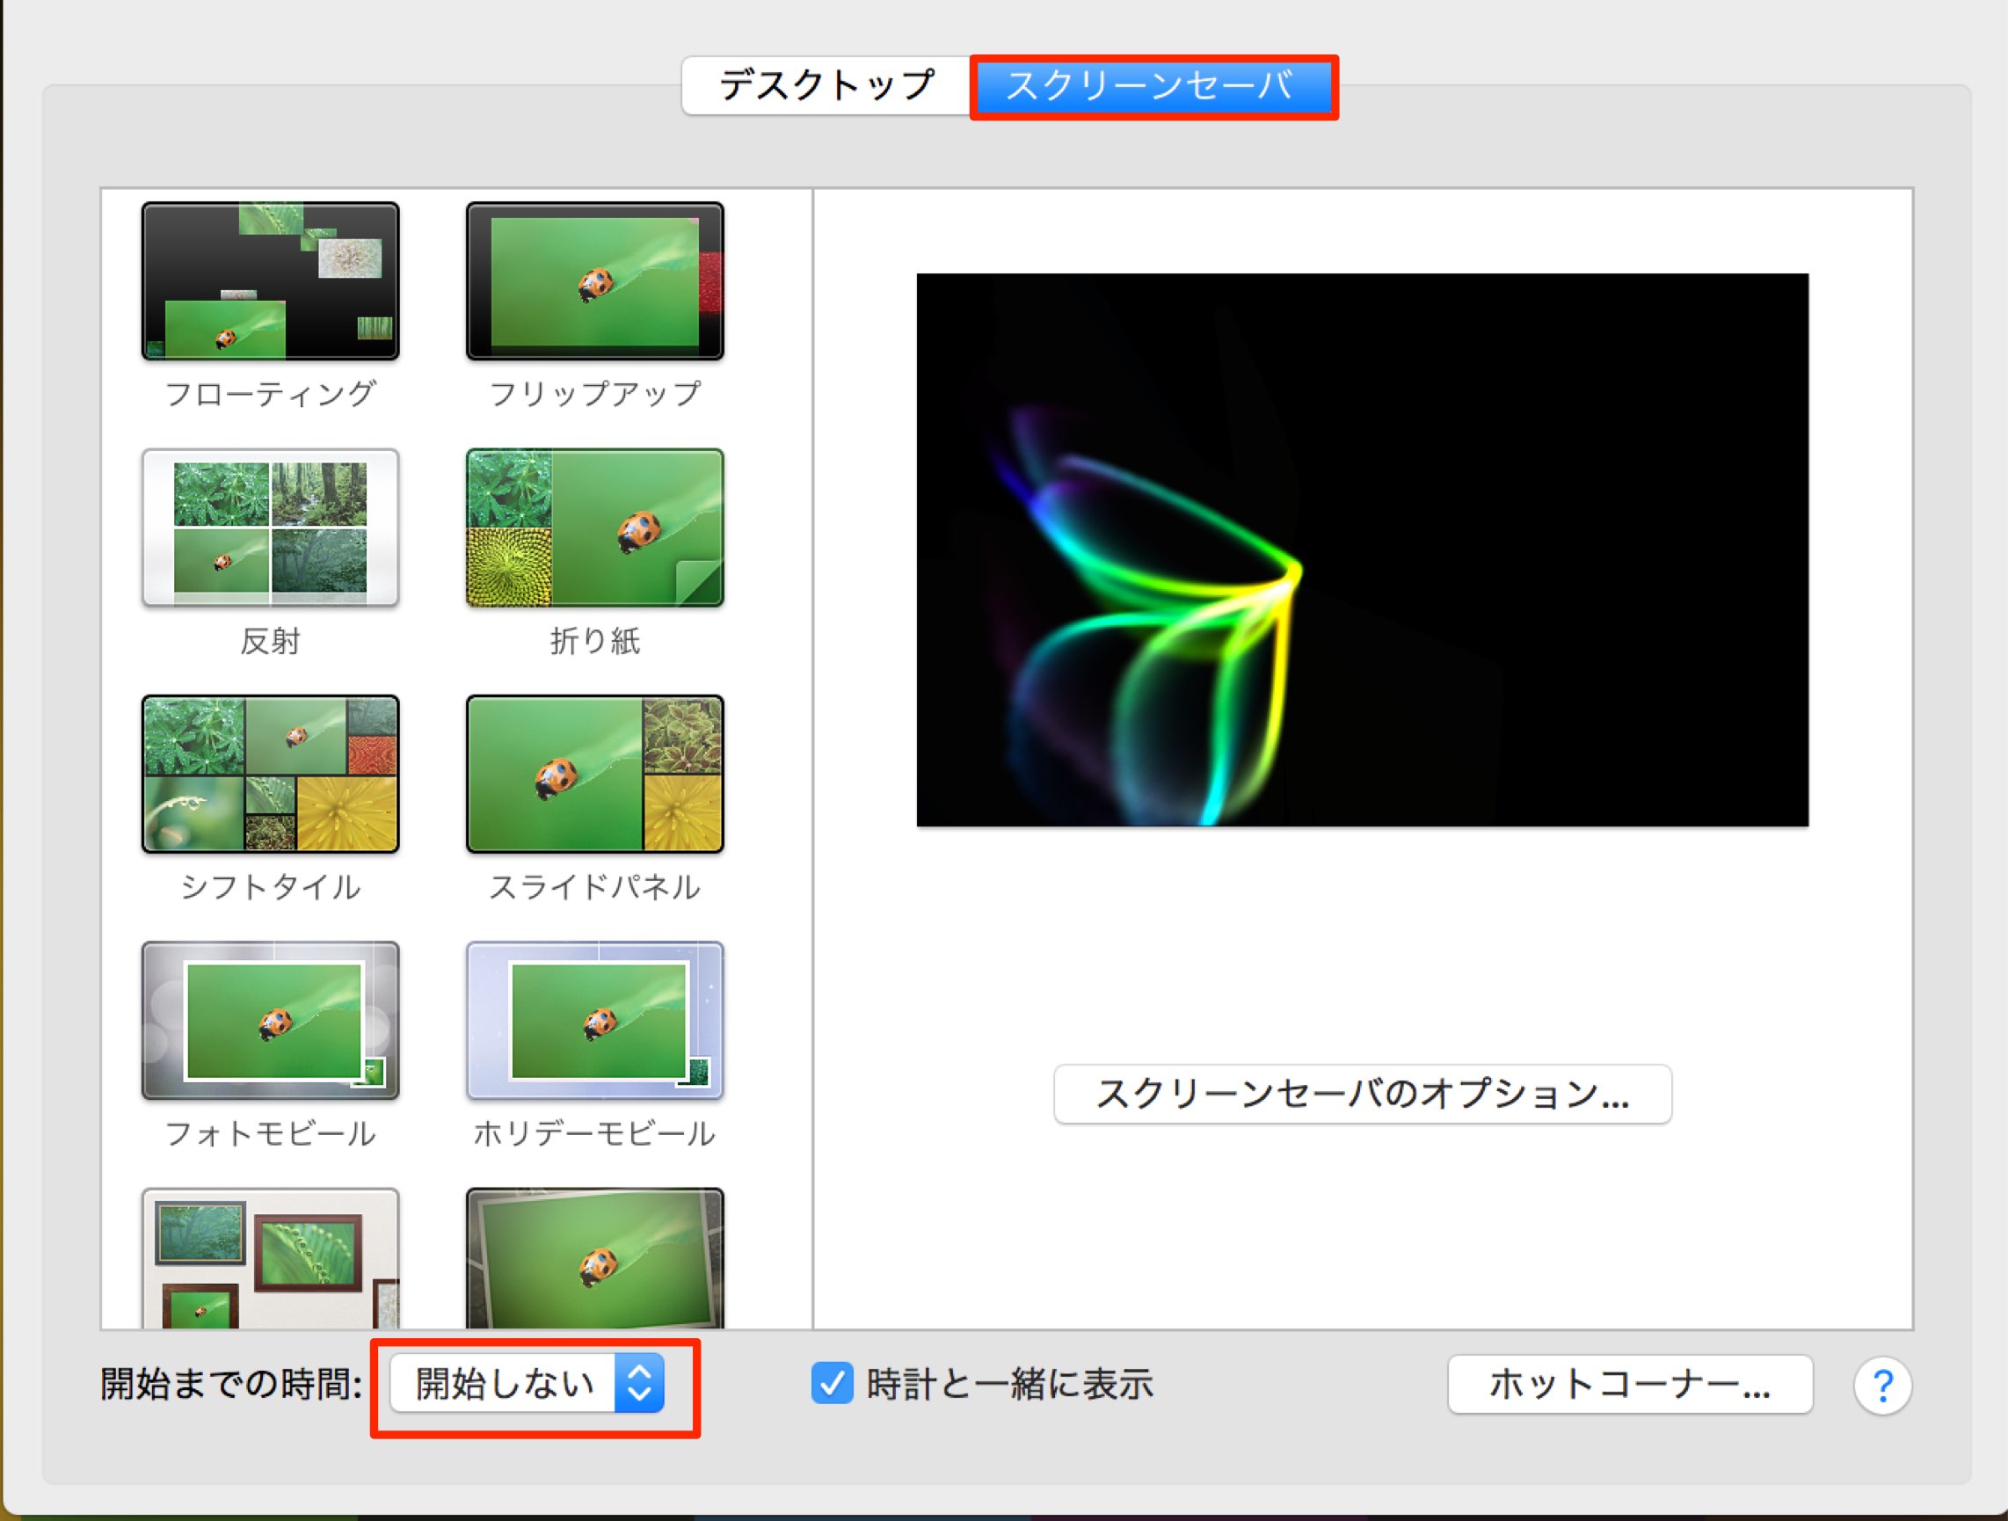
Task: Click the 反射 label text
Action: click(x=271, y=641)
